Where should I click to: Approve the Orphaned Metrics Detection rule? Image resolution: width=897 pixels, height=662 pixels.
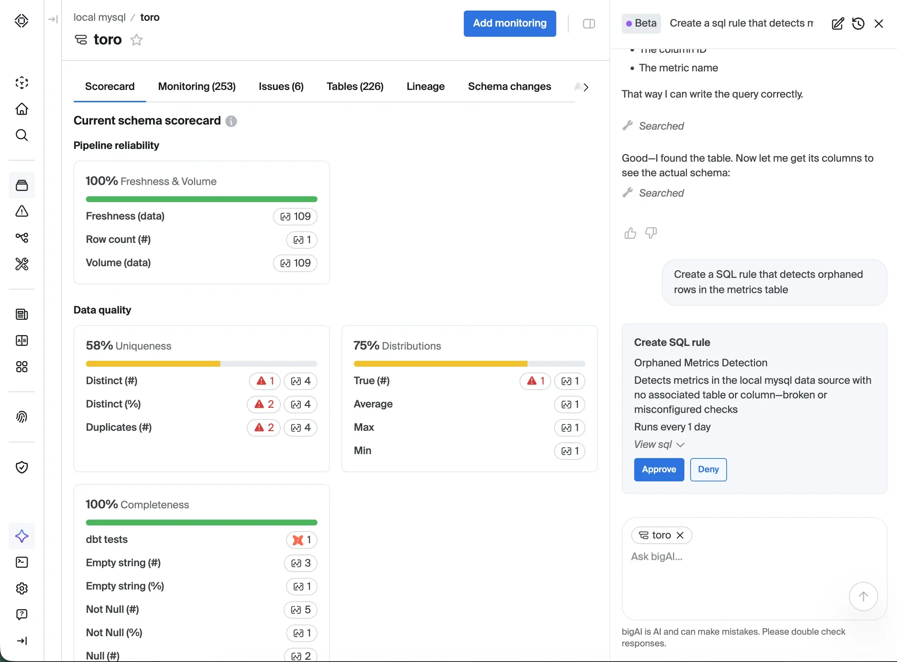(659, 469)
